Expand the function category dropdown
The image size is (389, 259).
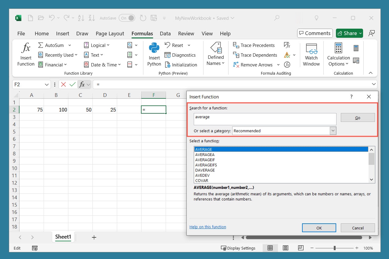333,131
